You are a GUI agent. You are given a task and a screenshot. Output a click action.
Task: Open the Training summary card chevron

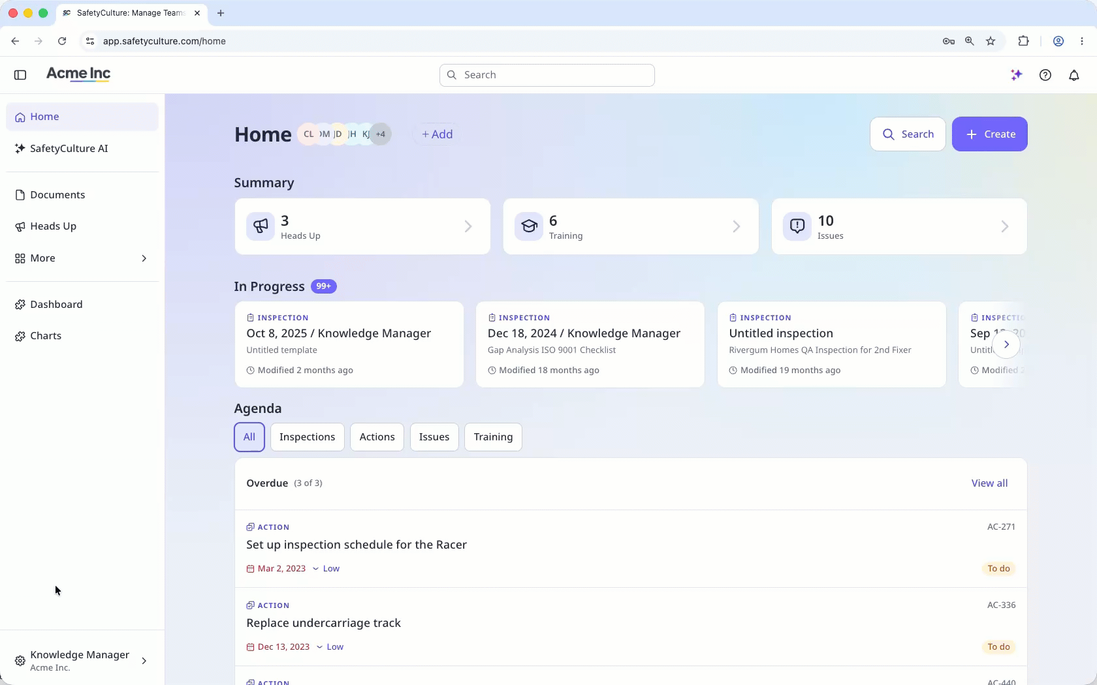click(737, 226)
